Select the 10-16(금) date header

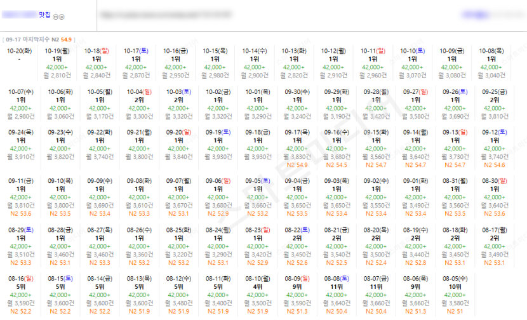[175, 51]
